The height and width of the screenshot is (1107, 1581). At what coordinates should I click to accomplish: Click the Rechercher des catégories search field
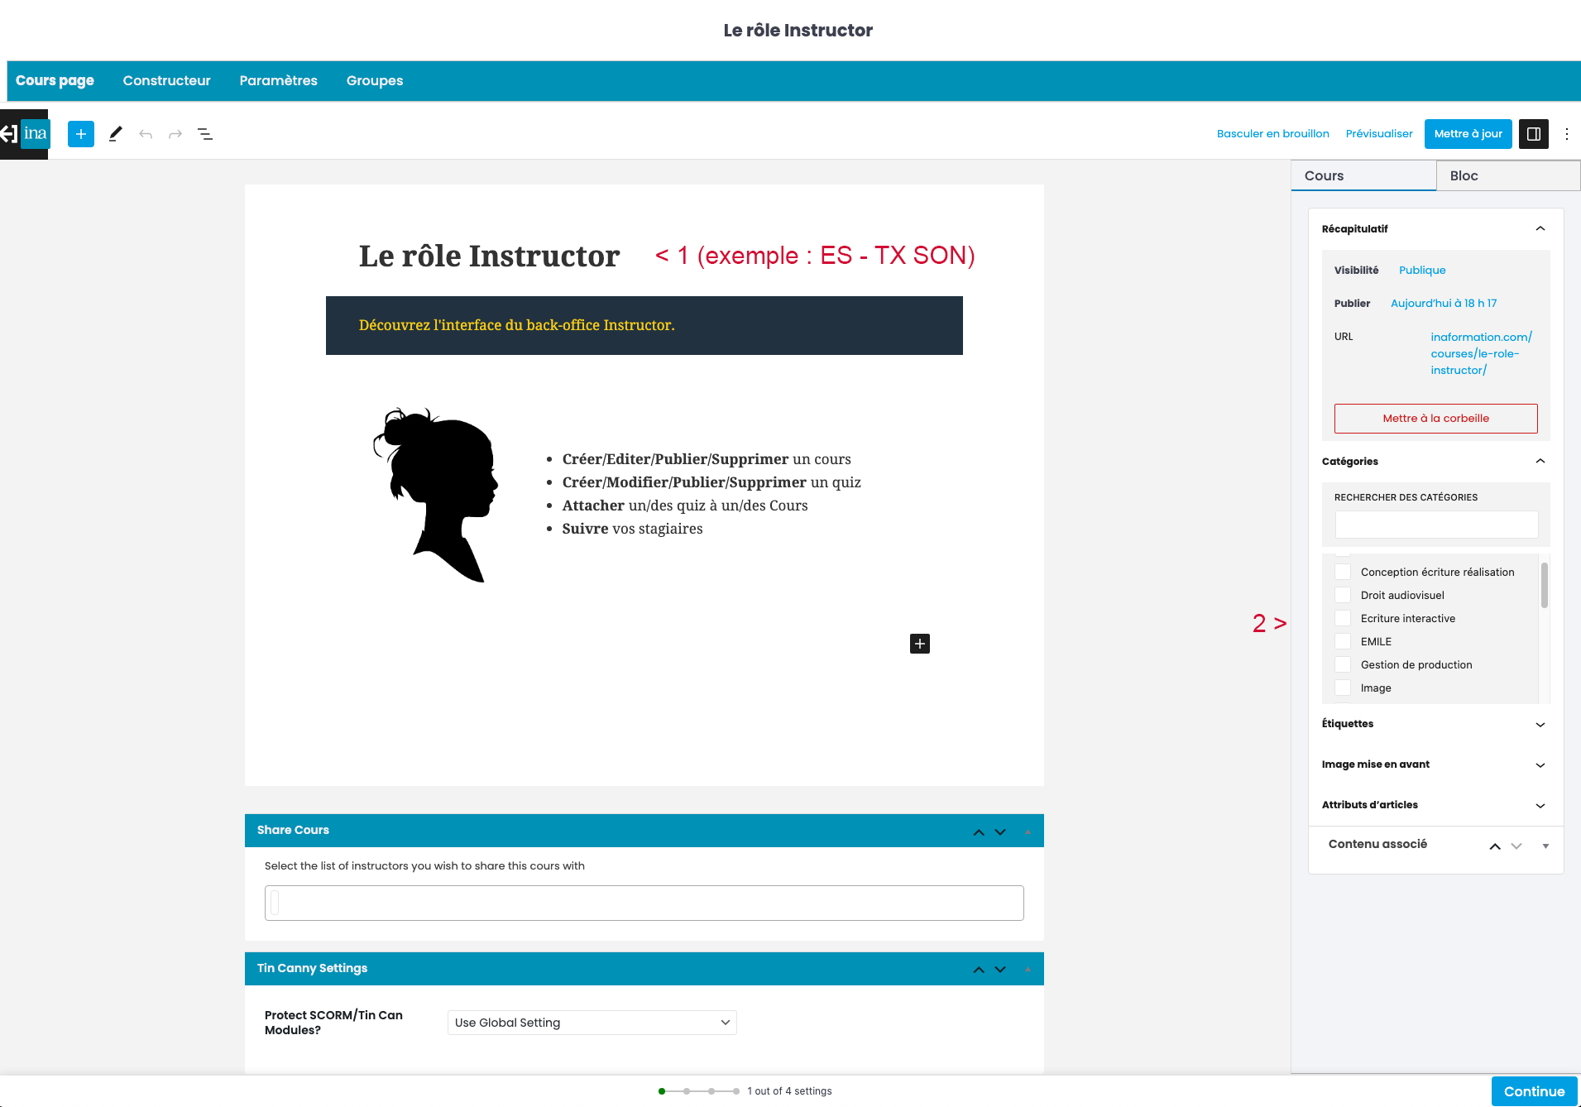[x=1435, y=525]
